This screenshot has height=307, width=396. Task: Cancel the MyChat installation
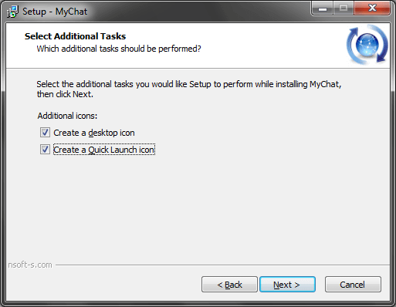point(353,285)
